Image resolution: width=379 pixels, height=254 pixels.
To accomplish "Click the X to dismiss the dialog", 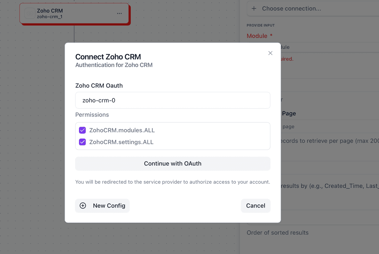I will [x=270, y=53].
